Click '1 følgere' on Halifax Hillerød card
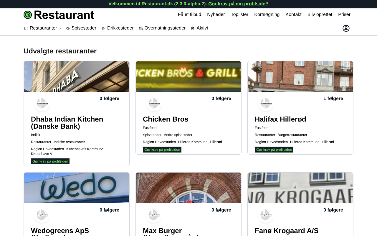 [x=333, y=99]
